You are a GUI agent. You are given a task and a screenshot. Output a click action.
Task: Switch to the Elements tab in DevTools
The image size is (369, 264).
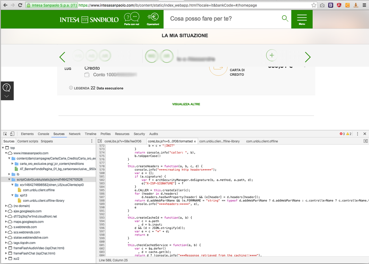pyautogui.click(x=27, y=134)
